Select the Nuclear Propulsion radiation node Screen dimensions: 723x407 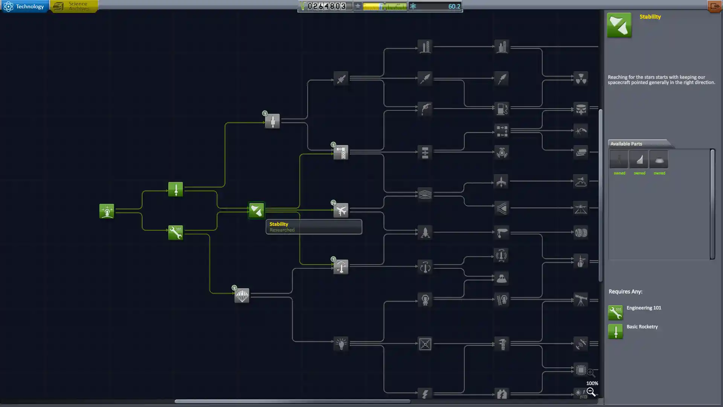pyautogui.click(x=581, y=79)
